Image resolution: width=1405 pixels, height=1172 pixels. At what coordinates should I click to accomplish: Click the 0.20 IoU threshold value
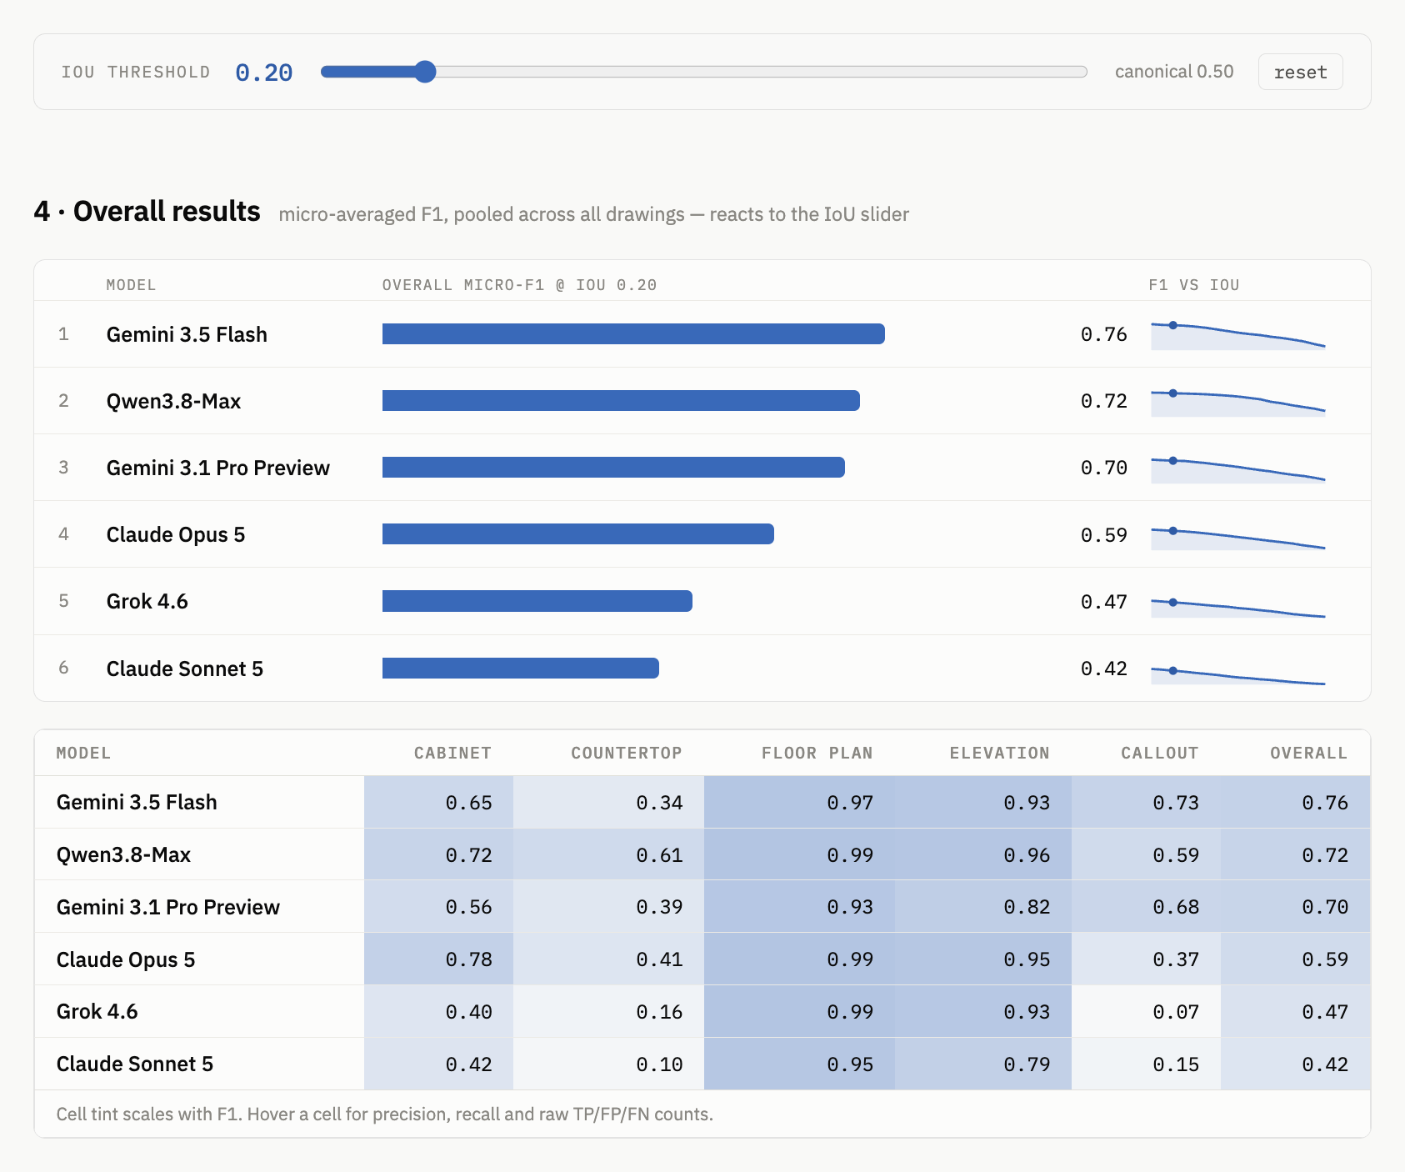263,73
